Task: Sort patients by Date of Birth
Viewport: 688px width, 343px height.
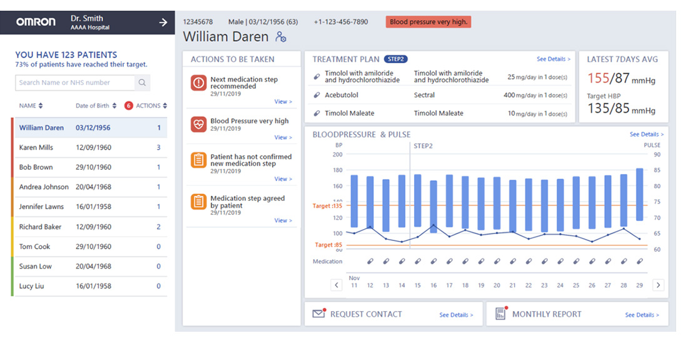Action: coord(95,106)
